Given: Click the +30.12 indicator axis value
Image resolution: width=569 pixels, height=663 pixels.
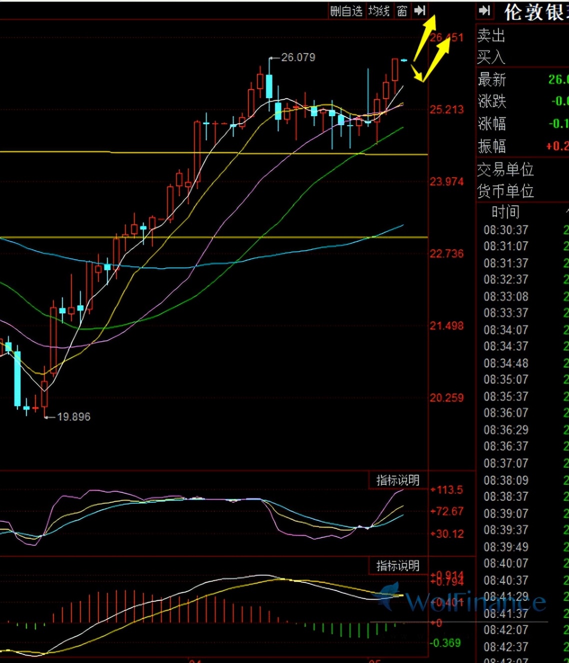Looking at the screenshot, I should click(447, 533).
